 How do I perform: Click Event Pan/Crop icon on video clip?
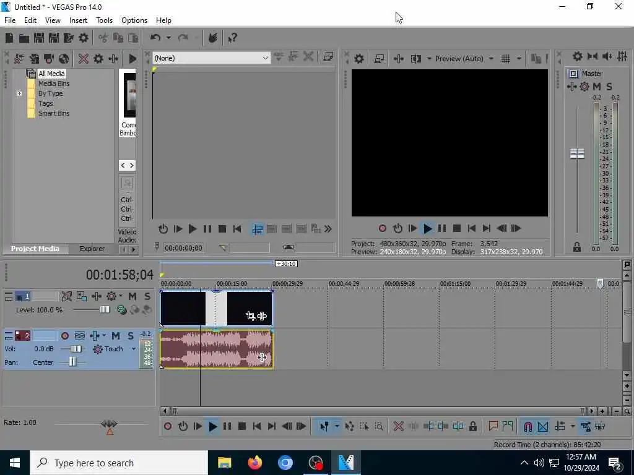click(250, 316)
